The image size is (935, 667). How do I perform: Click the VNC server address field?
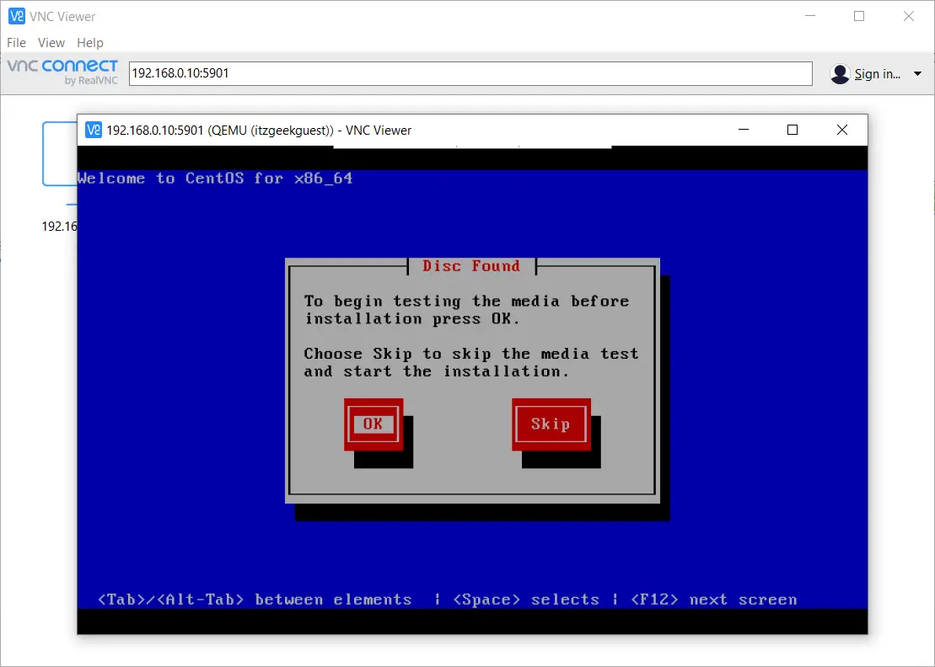tap(470, 73)
